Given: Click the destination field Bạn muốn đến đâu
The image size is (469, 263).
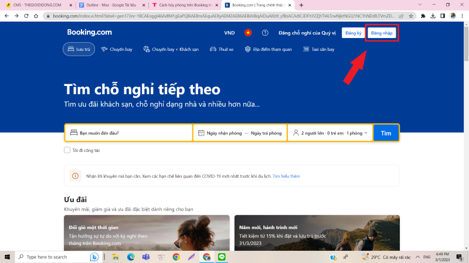Looking at the screenshot, I should pos(128,133).
